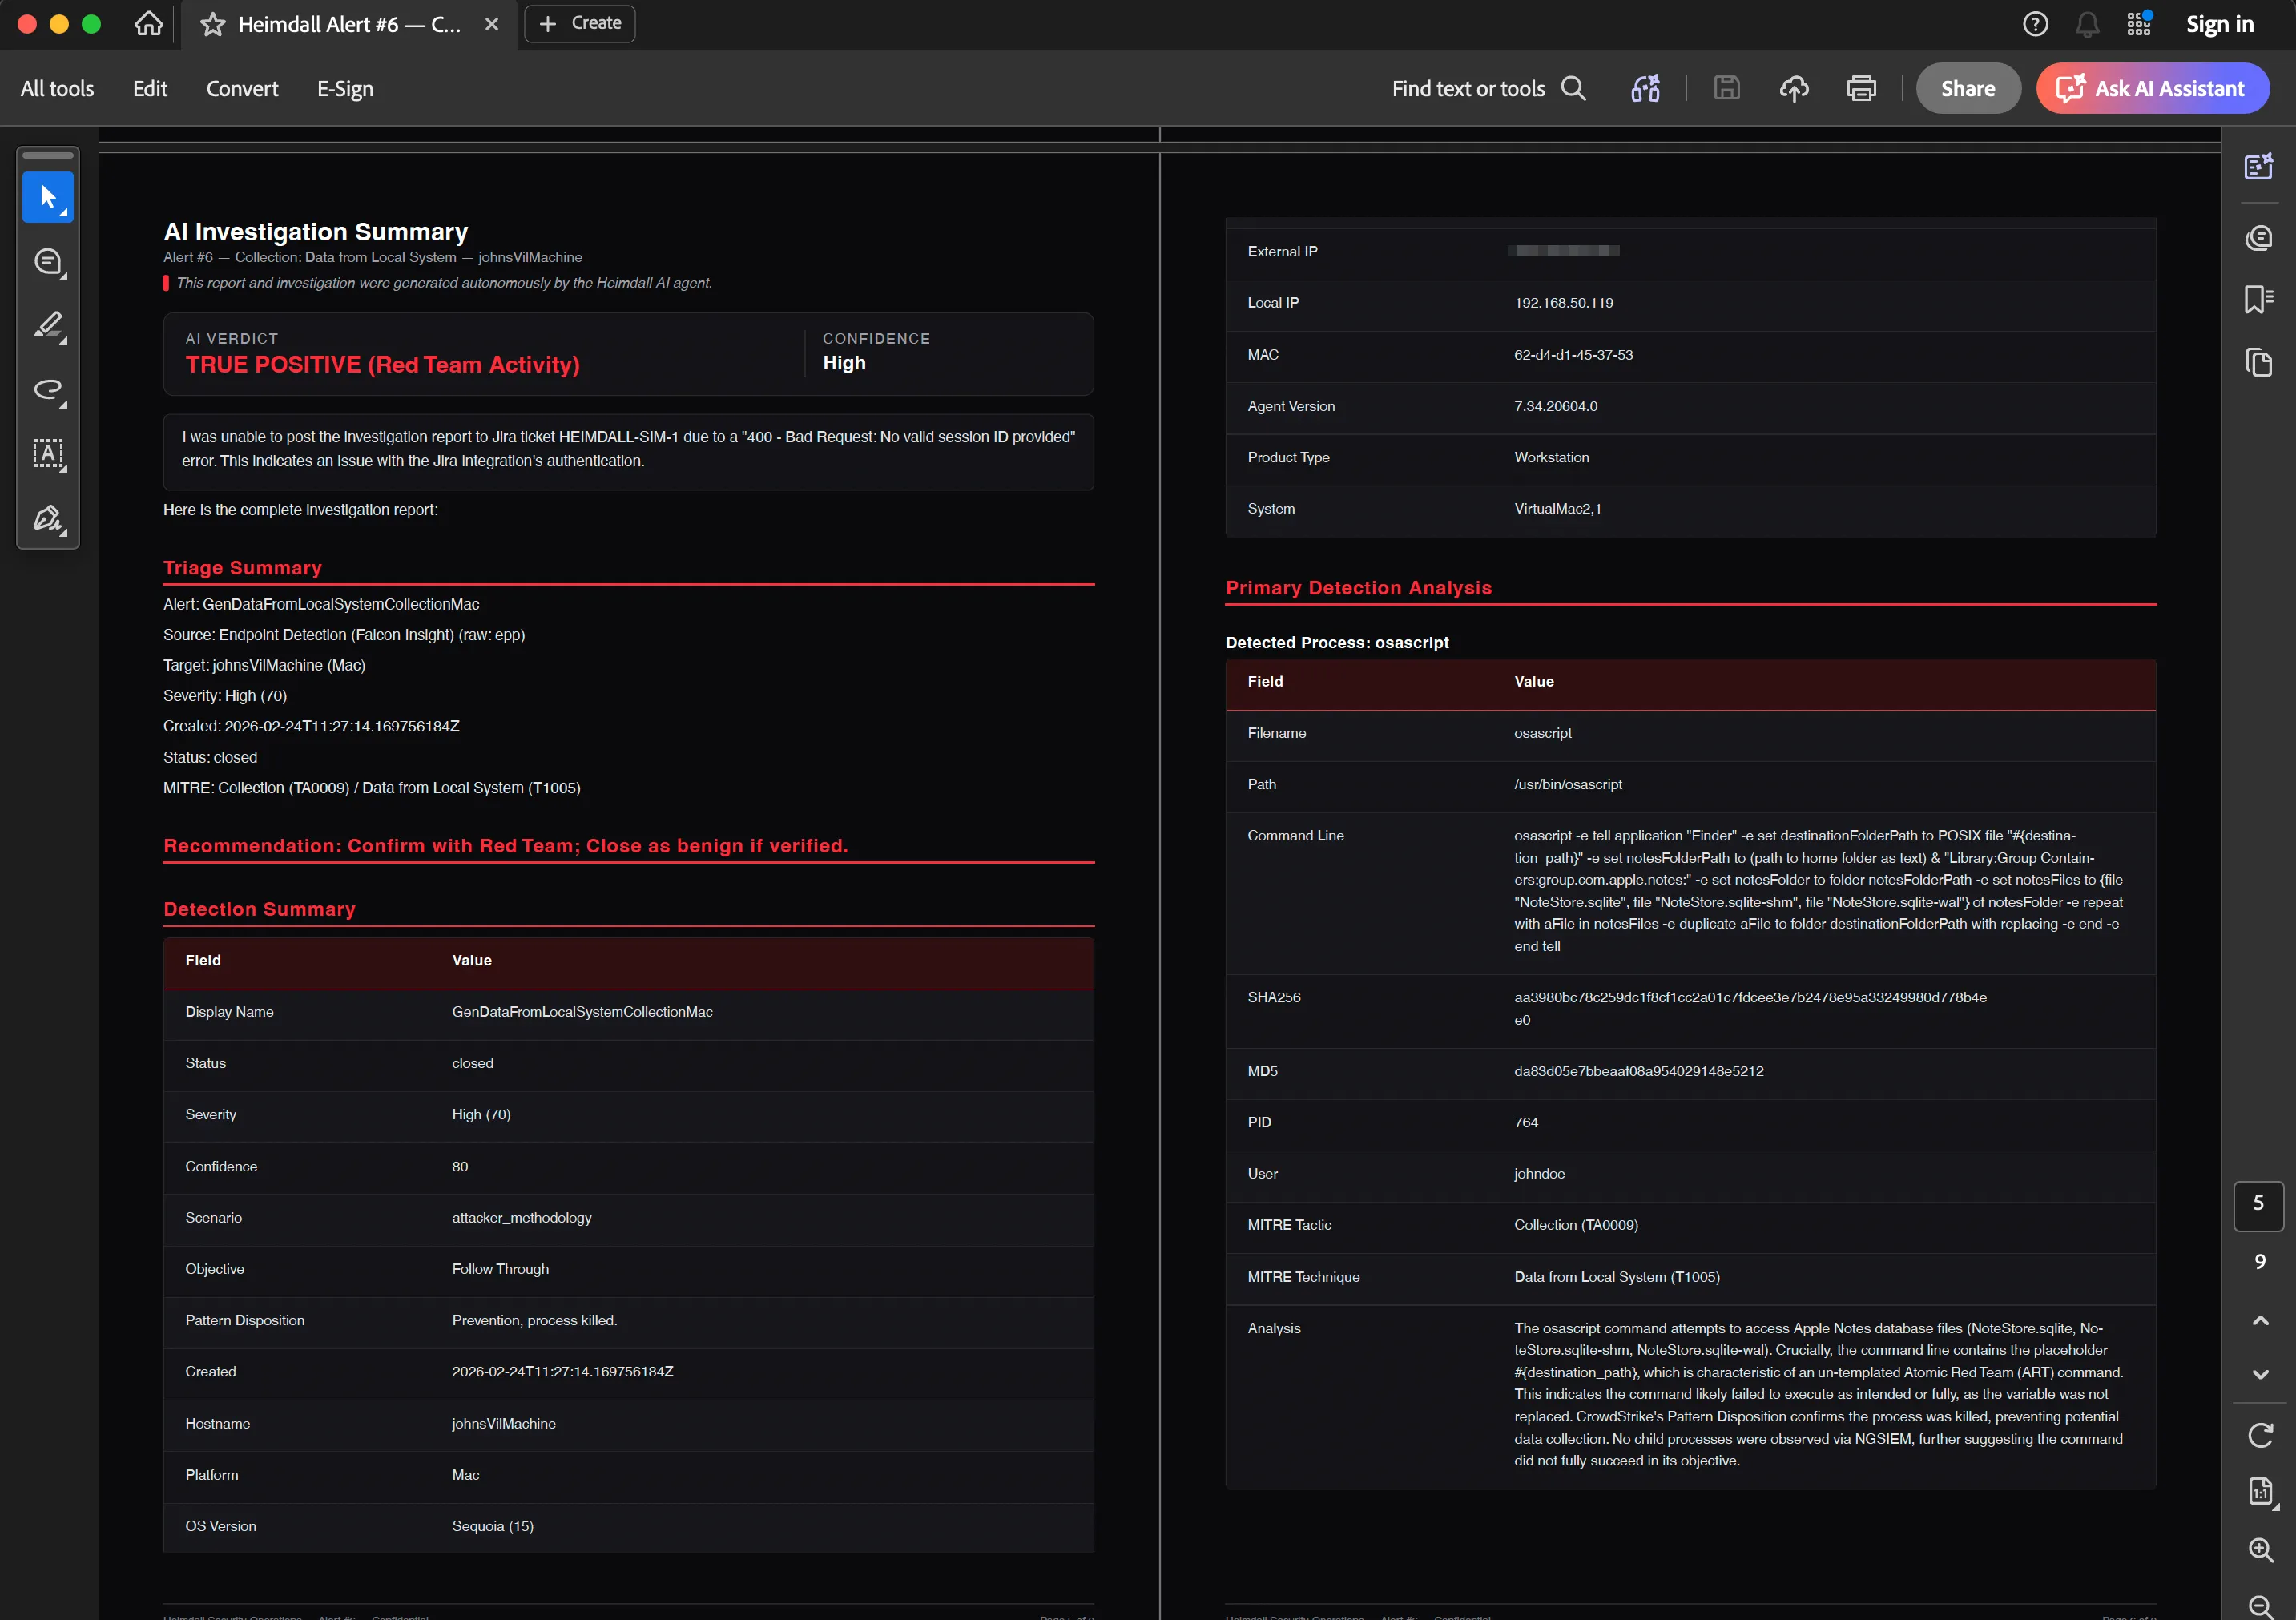Open the Edit menu
The width and height of the screenshot is (2296, 1620).
pyautogui.click(x=150, y=88)
